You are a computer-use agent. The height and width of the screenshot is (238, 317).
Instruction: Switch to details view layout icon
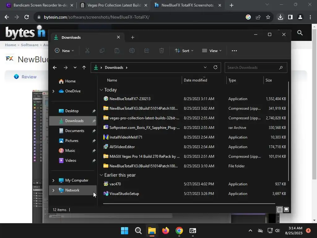click(280, 210)
